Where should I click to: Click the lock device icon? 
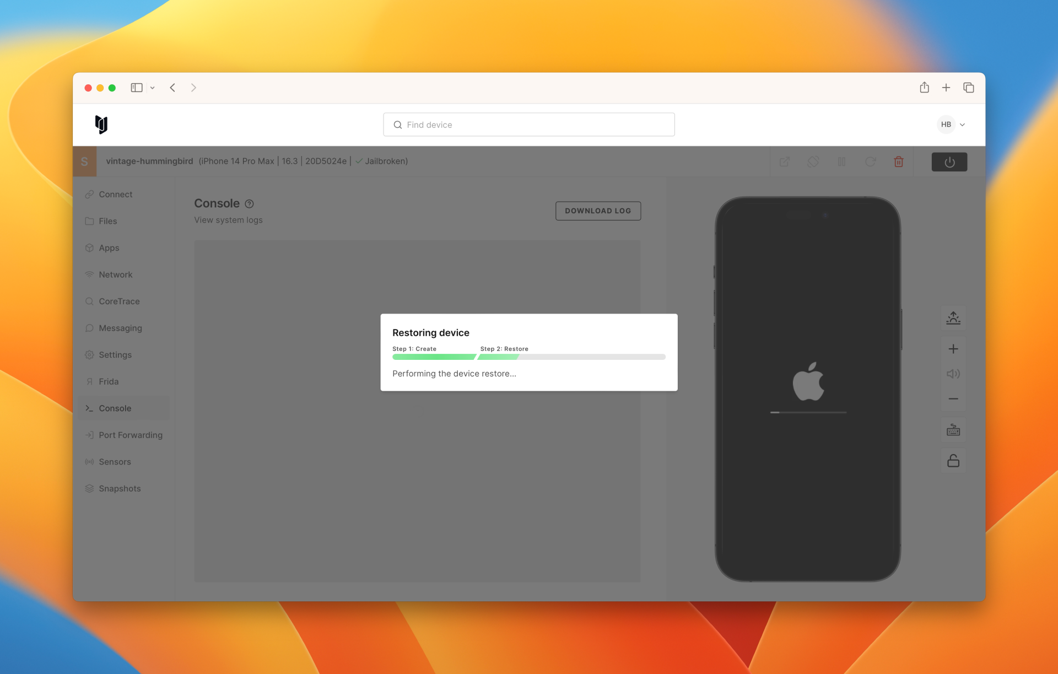click(952, 460)
